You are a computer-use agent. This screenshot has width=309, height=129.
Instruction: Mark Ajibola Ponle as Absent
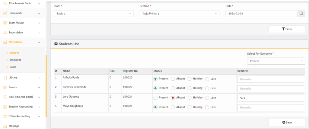tap(173, 79)
